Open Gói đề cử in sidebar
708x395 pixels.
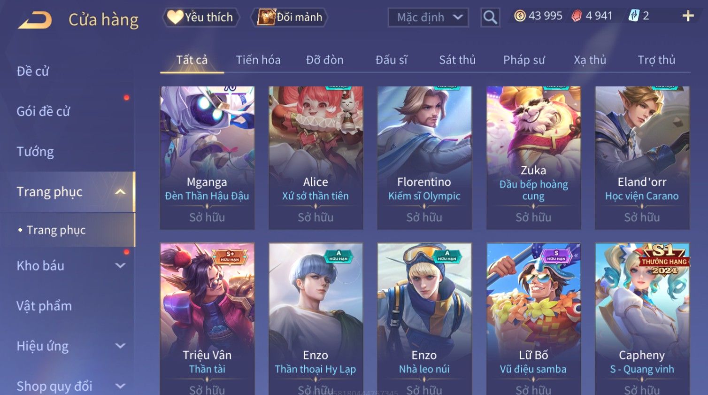[x=43, y=111]
